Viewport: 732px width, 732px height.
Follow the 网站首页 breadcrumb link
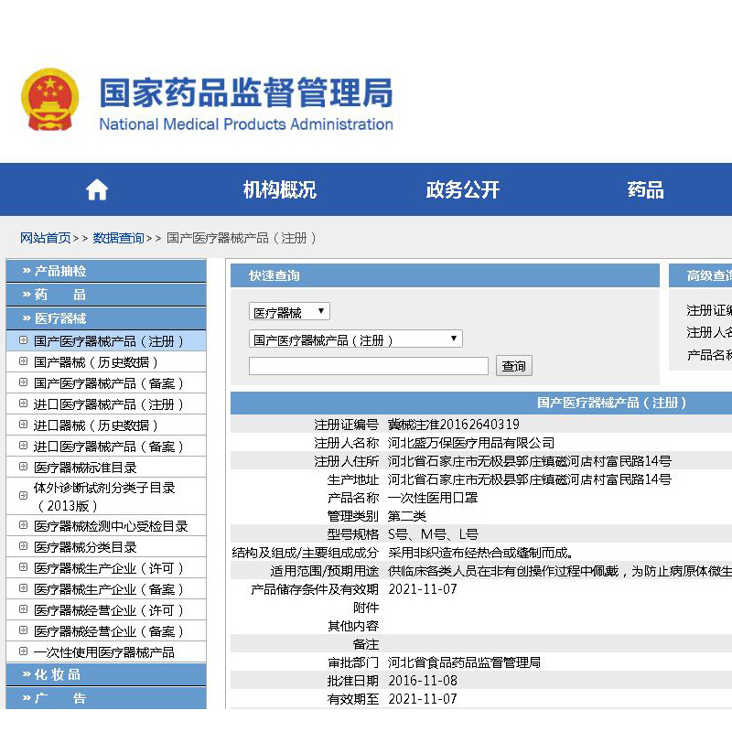(x=45, y=238)
